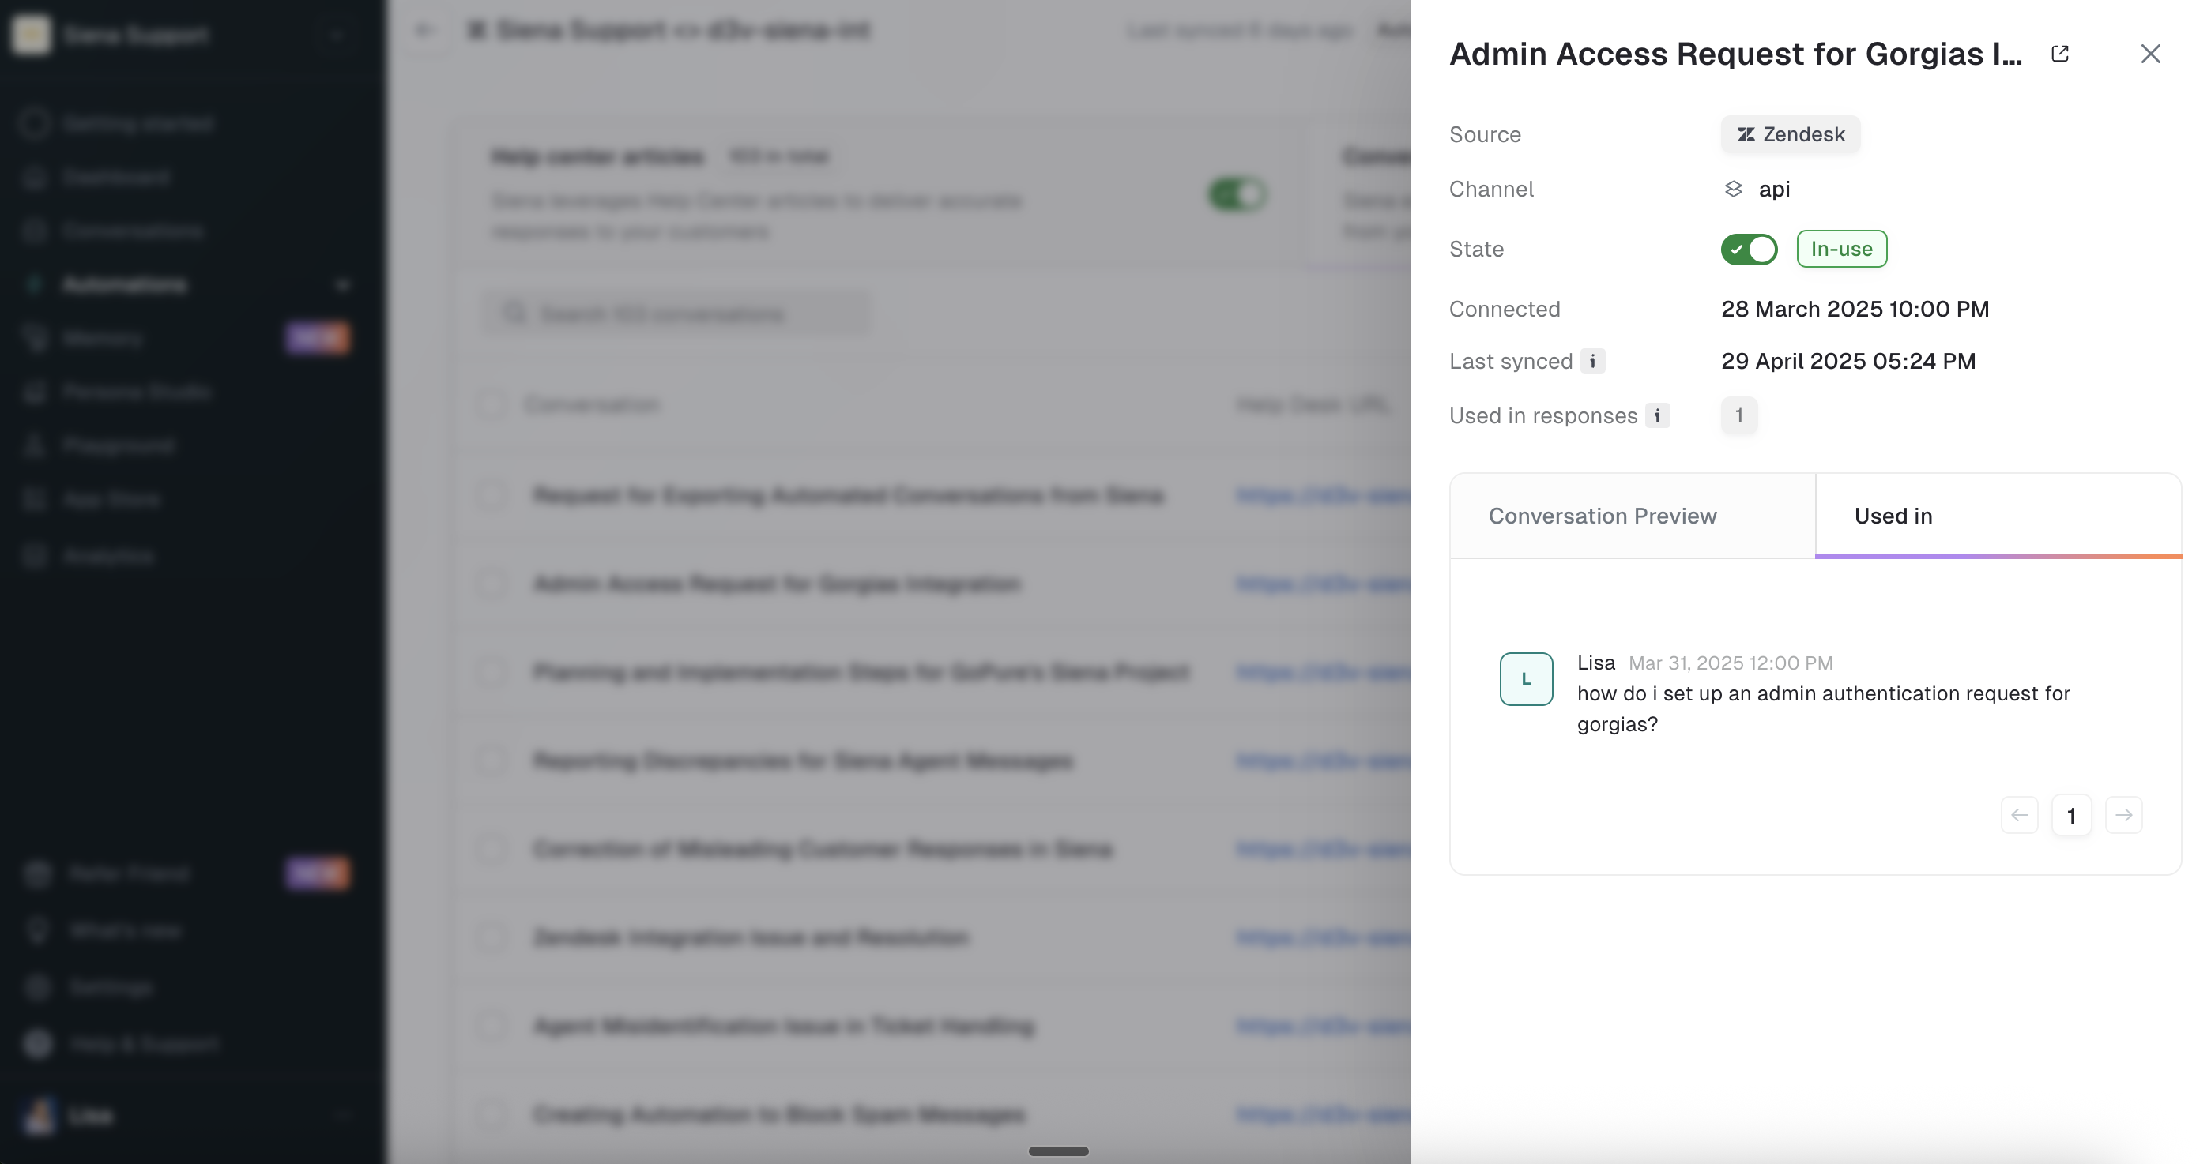The height and width of the screenshot is (1164, 2211).
Task: Open Creating Automation to Block Spam Messages conversation
Action: 778,1114
